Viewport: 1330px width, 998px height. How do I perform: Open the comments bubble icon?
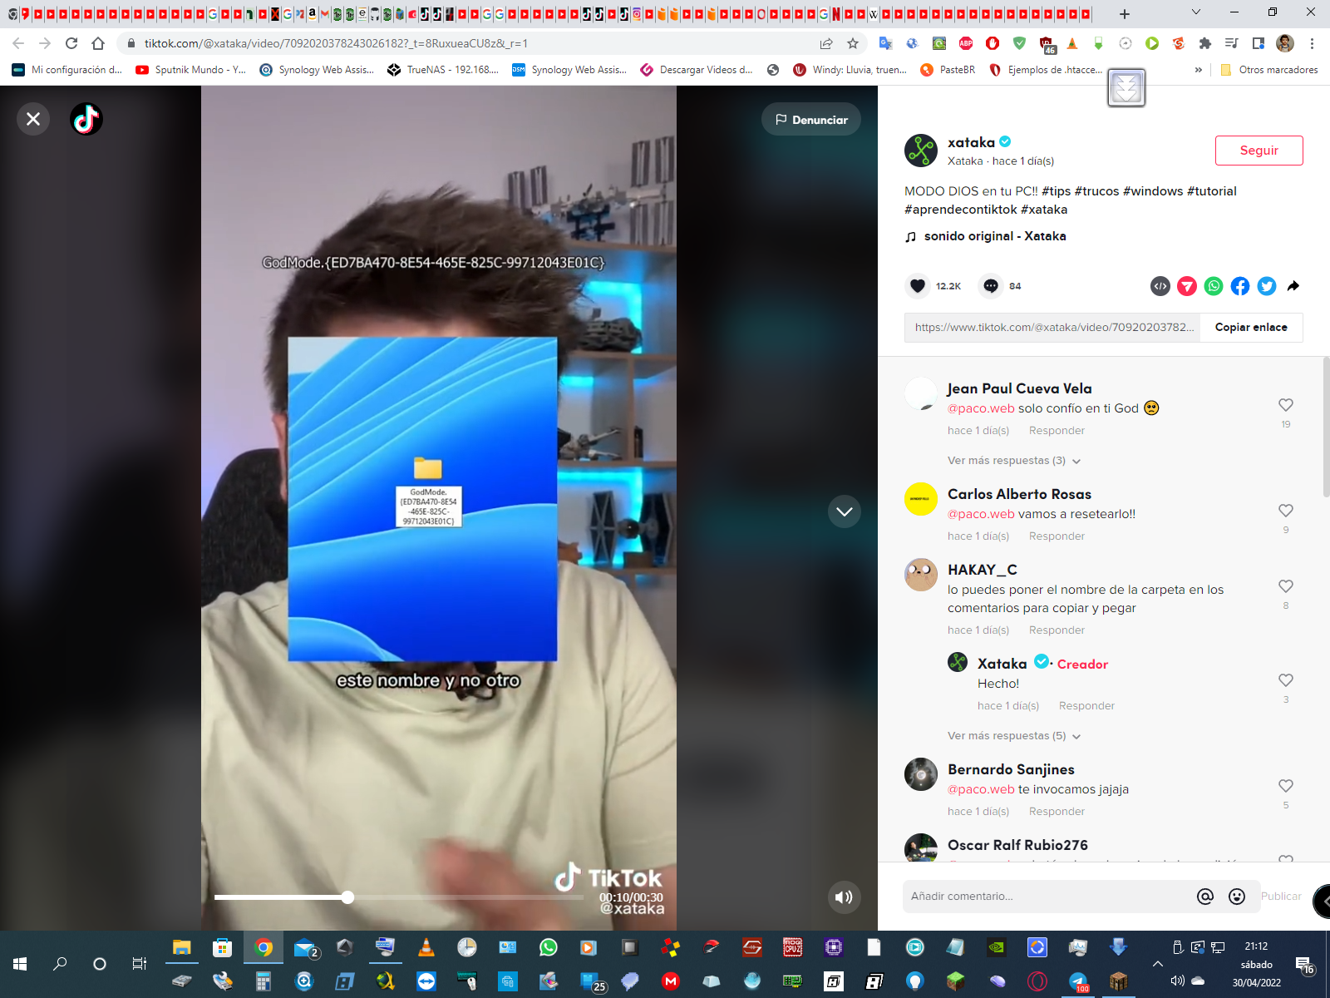991,286
